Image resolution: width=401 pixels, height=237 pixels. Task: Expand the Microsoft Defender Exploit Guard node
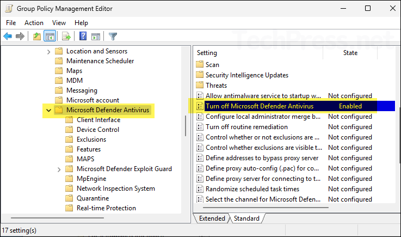pyautogui.click(x=59, y=169)
